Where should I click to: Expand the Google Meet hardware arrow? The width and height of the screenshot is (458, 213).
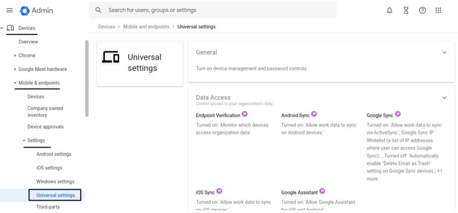15,69
